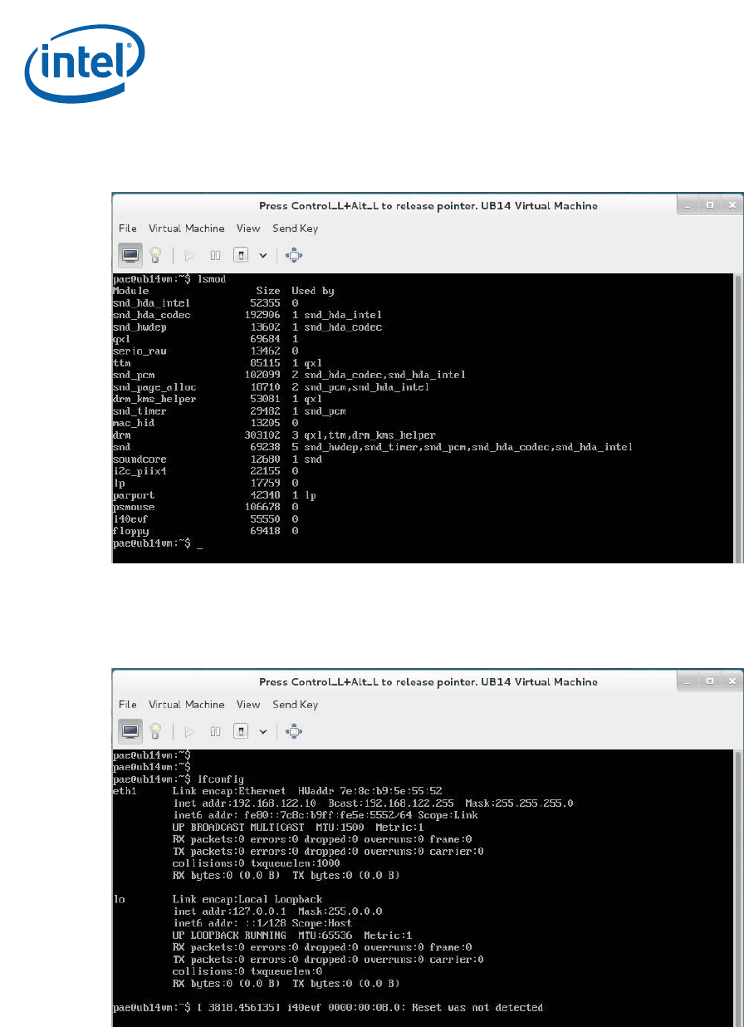
Task: Click the 'snd_hda_intel' module row
Action: tap(205, 303)
